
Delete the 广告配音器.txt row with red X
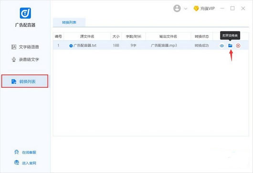238,46
